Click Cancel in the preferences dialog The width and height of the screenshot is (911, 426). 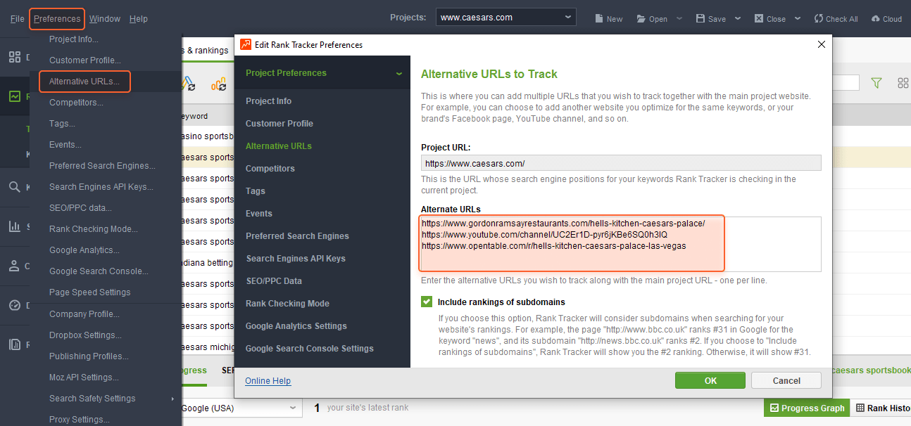pos(786,380)
